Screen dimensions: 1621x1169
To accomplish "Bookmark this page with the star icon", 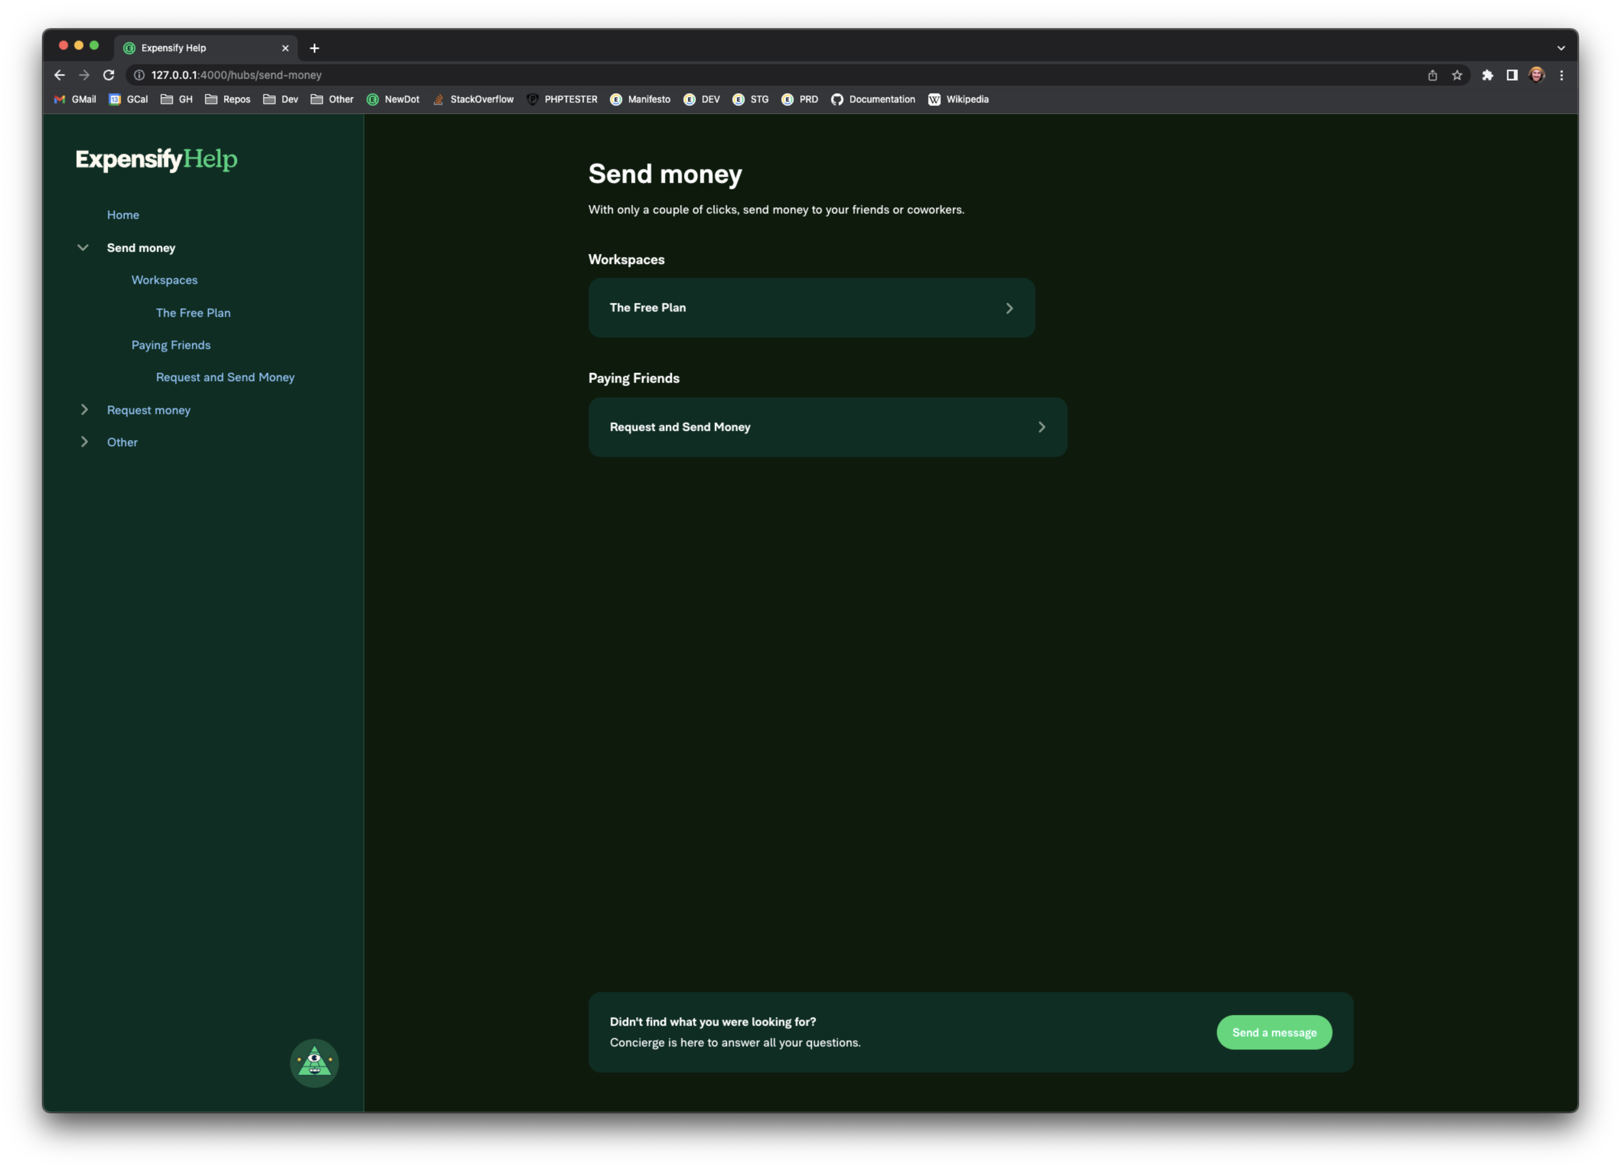I will coord(1456,75).
